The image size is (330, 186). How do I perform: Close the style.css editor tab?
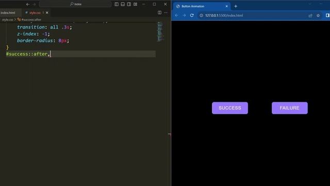point(47,13)
